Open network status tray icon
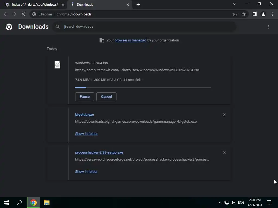This screenshot has width=278, height=208. pos(227,203)
